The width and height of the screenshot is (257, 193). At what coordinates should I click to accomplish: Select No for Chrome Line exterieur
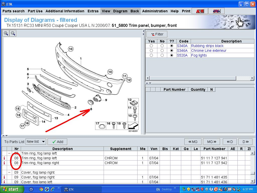162,51
